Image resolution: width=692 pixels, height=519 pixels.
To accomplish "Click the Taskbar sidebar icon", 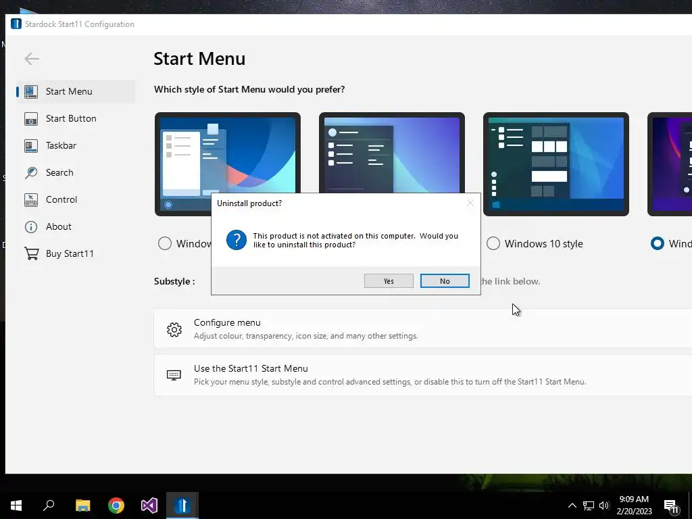I will pyautogui.click(x=31, y=146).
